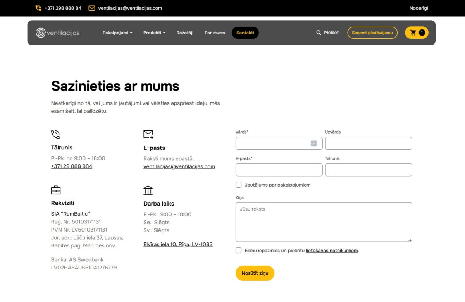Click the magnifier search icon
This screenshot has height=302, width=465.
click(x=319, y=33)
